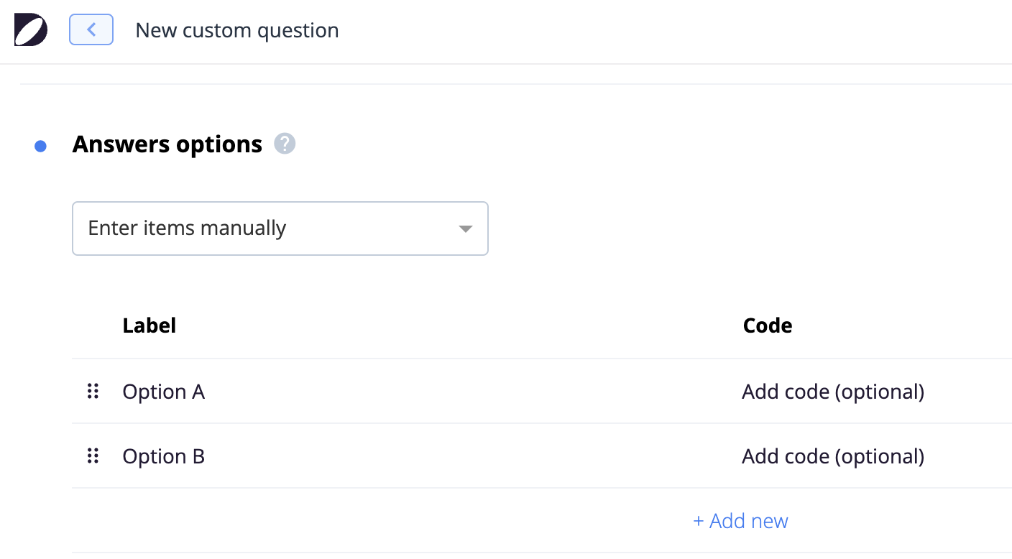Click the + Add new link
This screenshot has width=1012, height=559.
740,521
